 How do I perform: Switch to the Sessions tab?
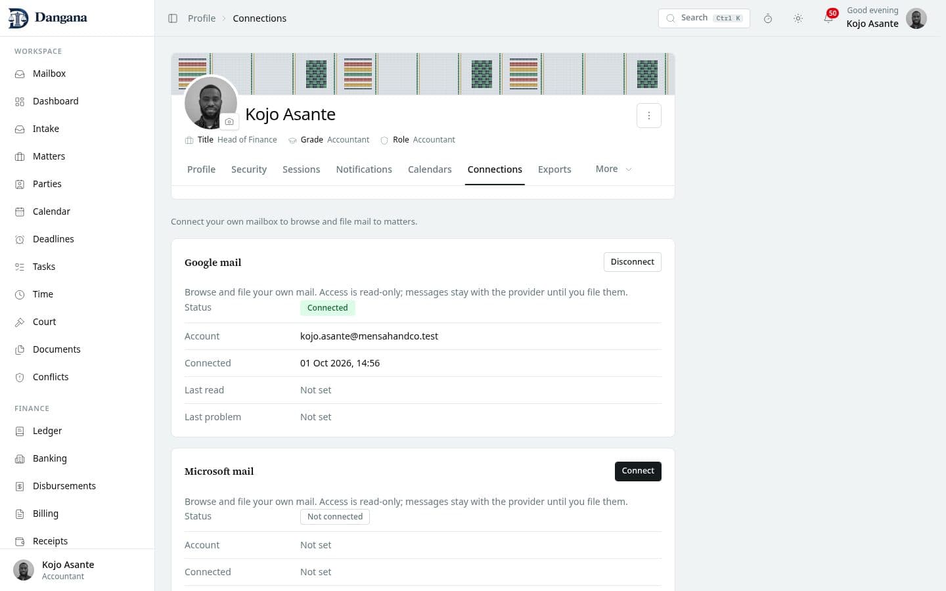(302, 169)
